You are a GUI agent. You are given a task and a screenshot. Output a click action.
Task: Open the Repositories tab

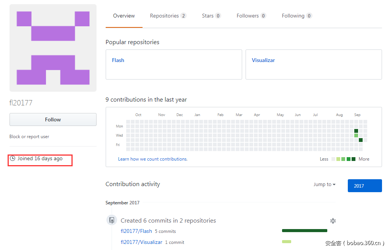click(x=168, y=16)
